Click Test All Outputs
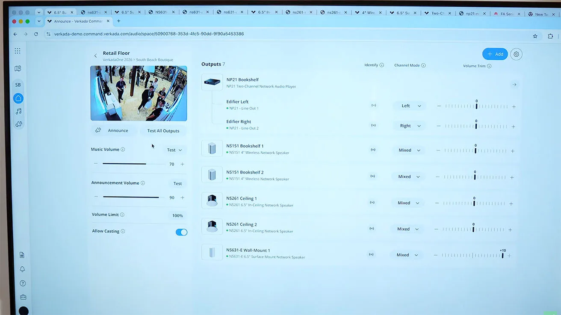This screenshot has height=315, width=561. [x=163, y=131]
